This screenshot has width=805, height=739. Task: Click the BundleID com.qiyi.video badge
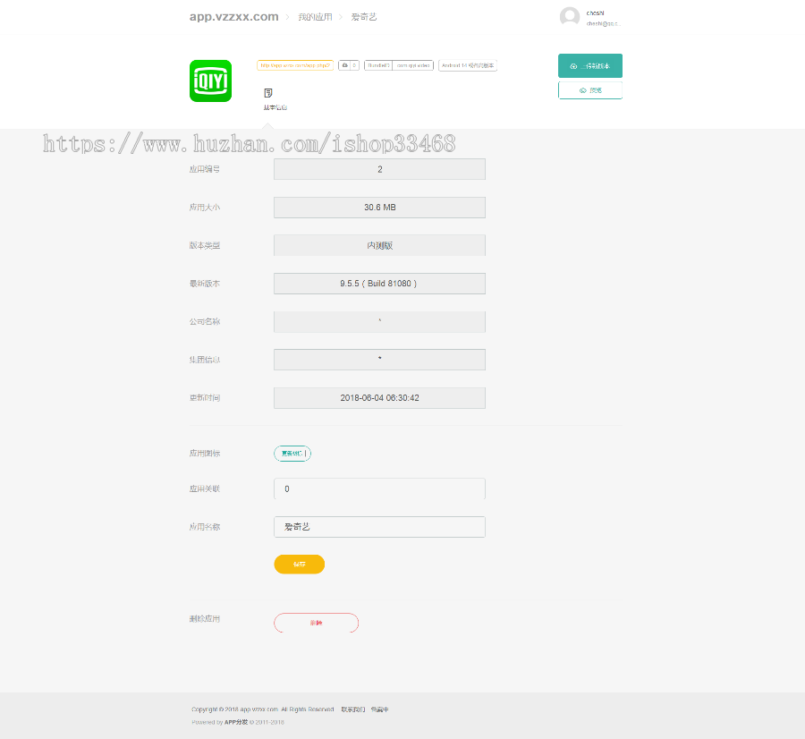point(401,65)
